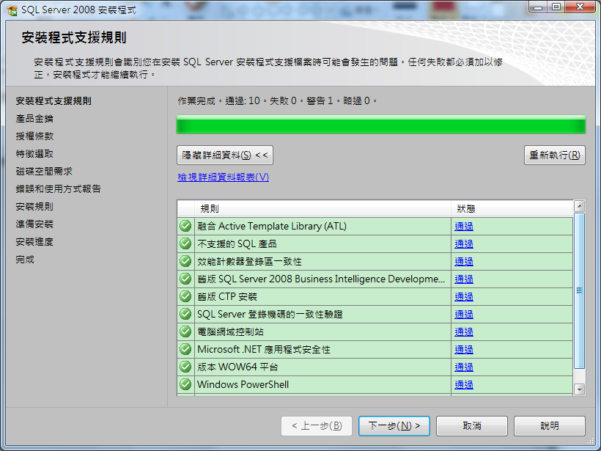
Task: Open 通過 status link for 融合 Active Template Library
Action: [x=464, y=227]
